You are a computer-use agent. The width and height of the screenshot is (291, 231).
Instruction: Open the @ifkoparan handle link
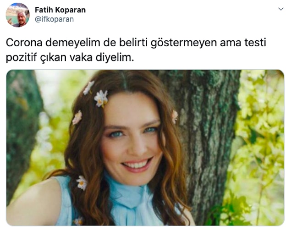(x=54, y=19)
